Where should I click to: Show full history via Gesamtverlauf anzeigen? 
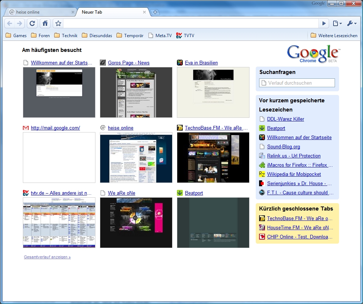pyautogui.click(x=47, y=257)
